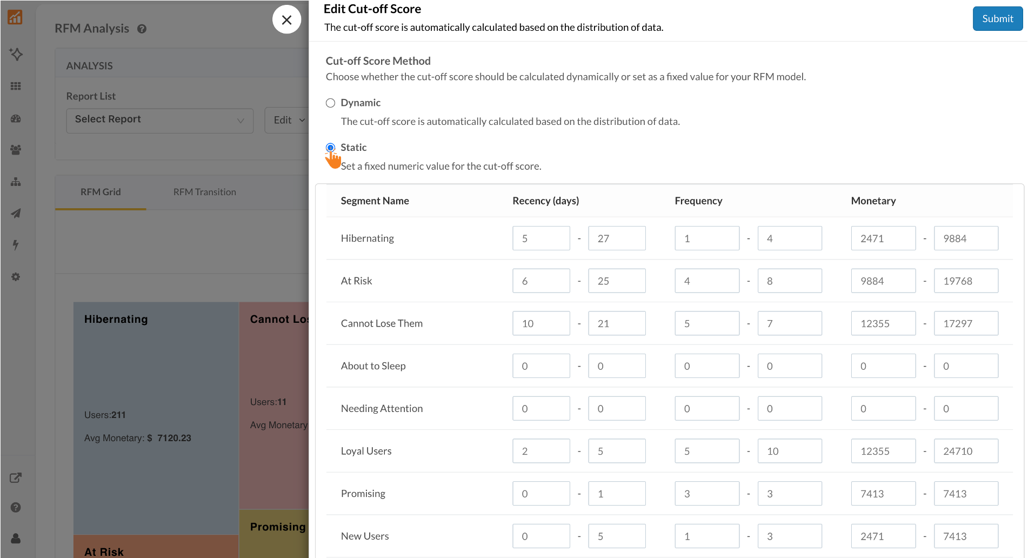Screen dimensions: 1028x558
Task: Click the help question mark icon near bottom sidebar
Action: [x=16, y=507]
